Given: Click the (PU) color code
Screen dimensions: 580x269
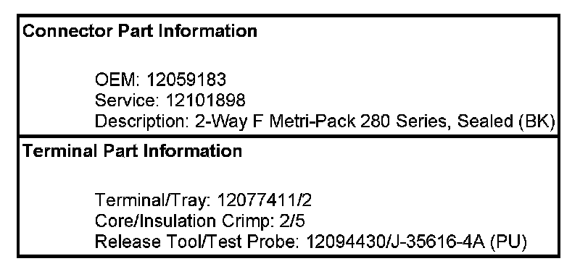Looking at the screenshot, I should click(x=509, y=242).
